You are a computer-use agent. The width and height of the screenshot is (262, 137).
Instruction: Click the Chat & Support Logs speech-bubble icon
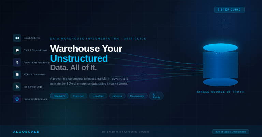click(17, 50)
